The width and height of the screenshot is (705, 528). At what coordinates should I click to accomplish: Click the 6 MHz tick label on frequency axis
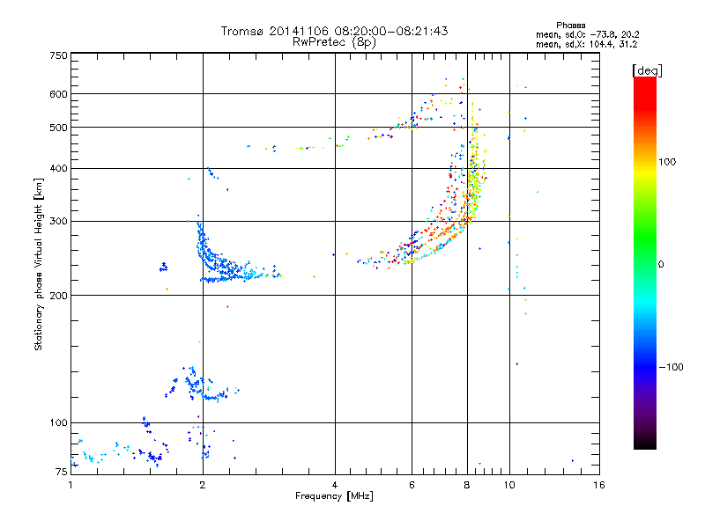[x=412, y=485]
